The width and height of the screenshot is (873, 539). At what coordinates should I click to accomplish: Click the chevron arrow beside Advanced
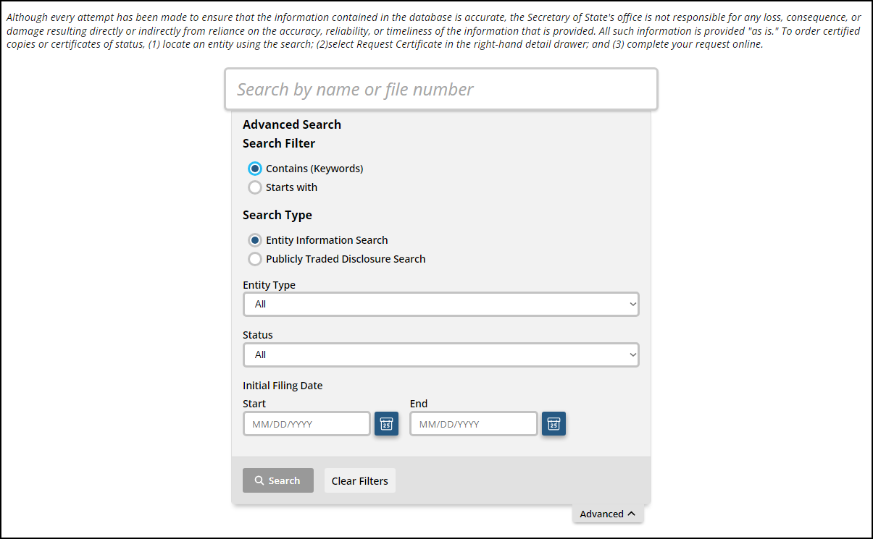[631, 514]
